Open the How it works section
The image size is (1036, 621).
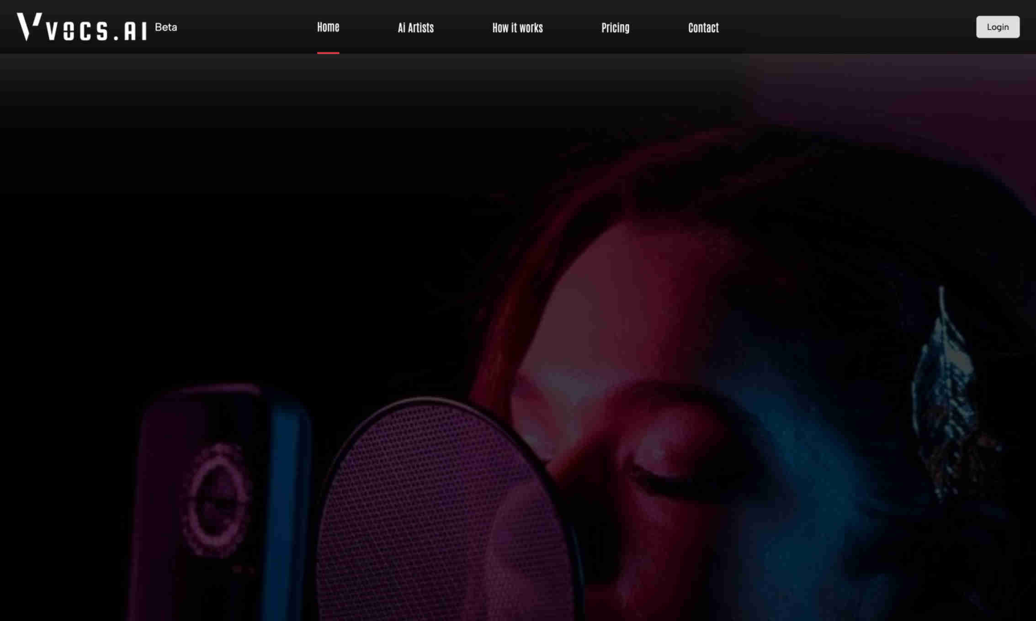(517, 28)
